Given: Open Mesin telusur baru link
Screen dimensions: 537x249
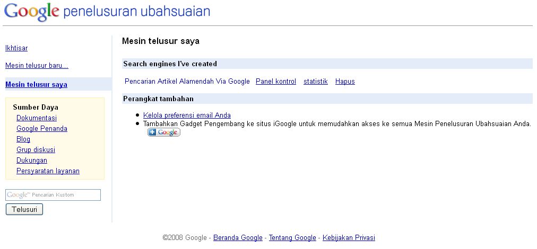Looking at the screenshot, I should (37, 65).
